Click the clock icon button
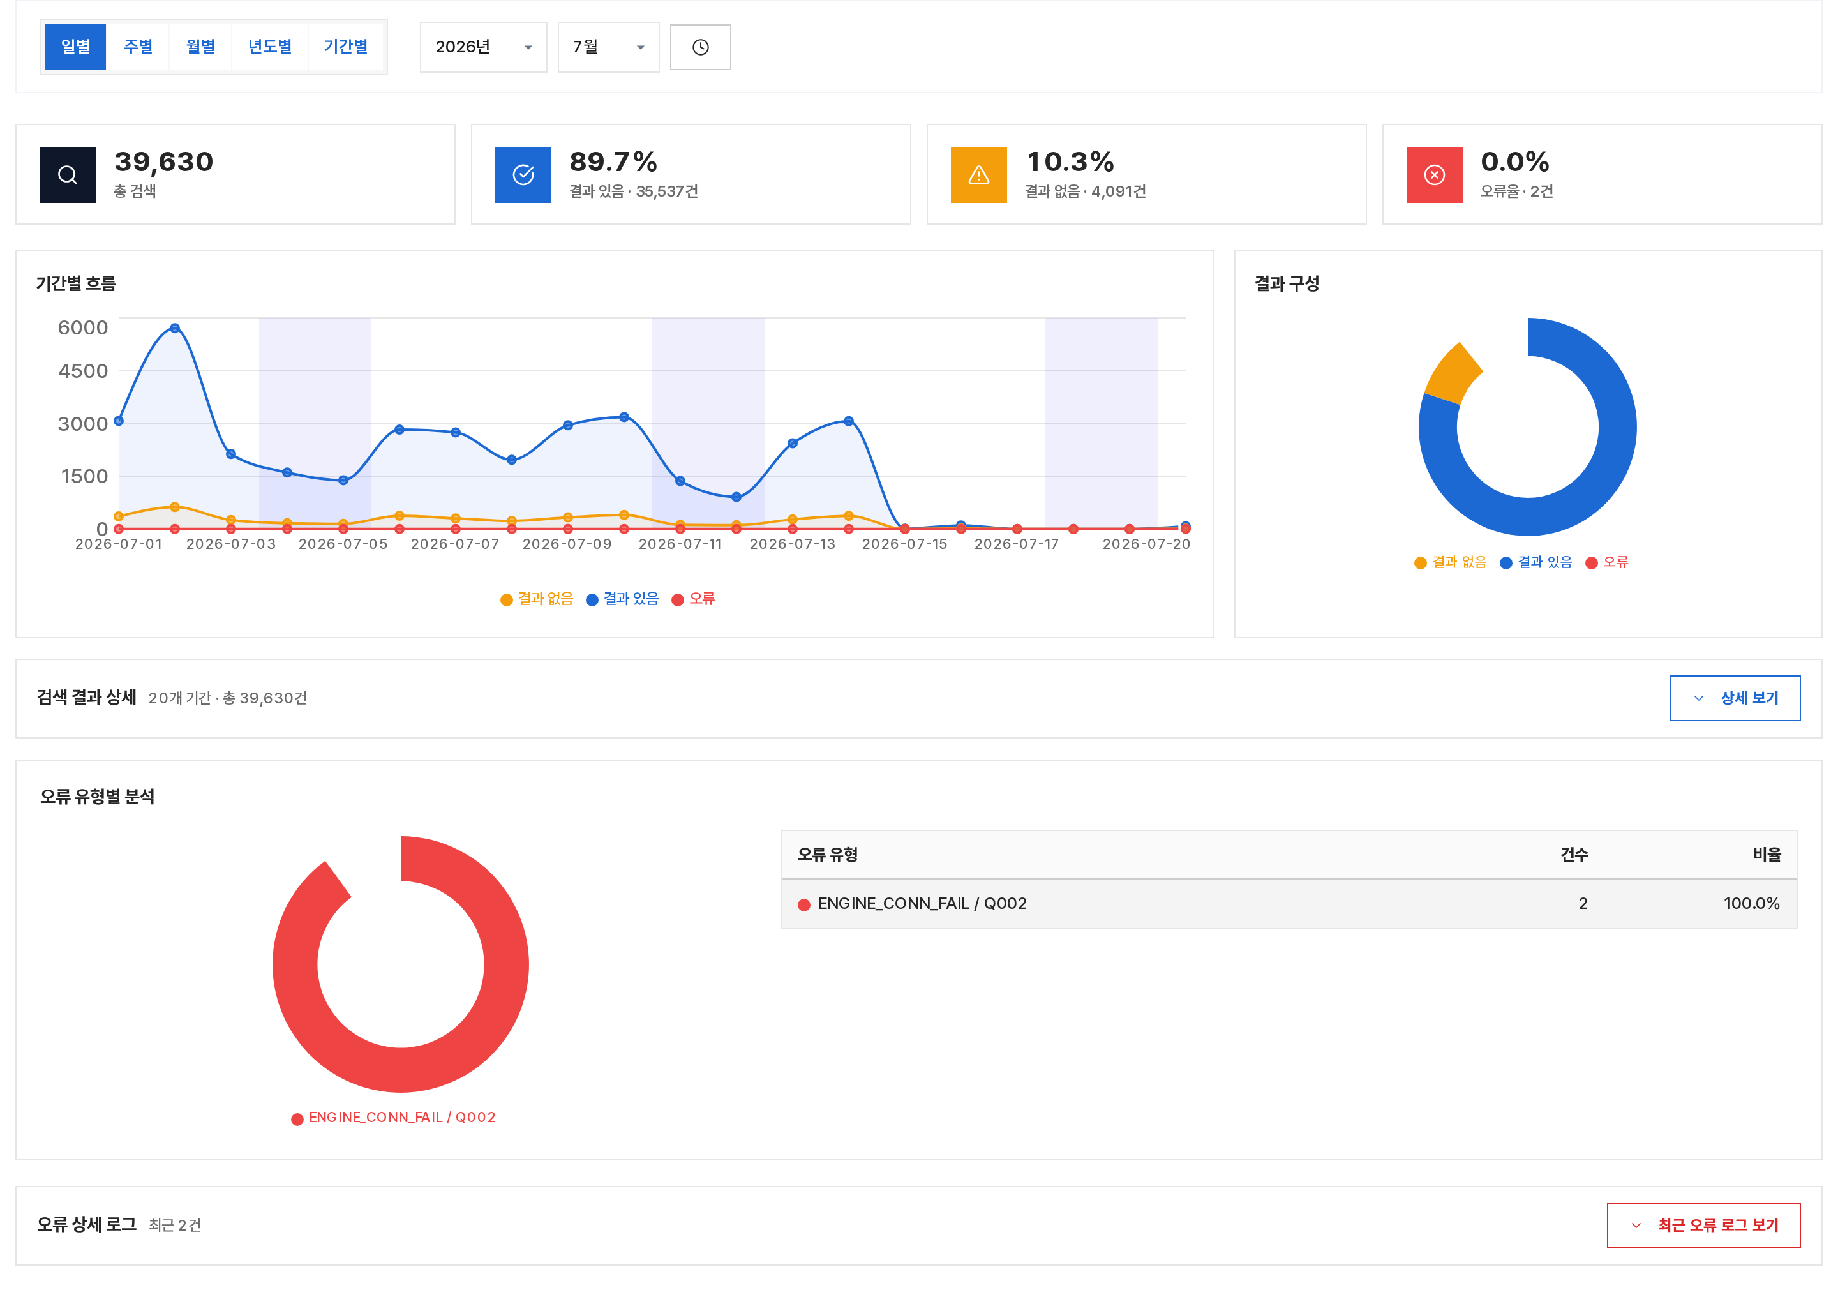Image resolution: width=1838 pixels, height=1297 pixels. [699, 47]
